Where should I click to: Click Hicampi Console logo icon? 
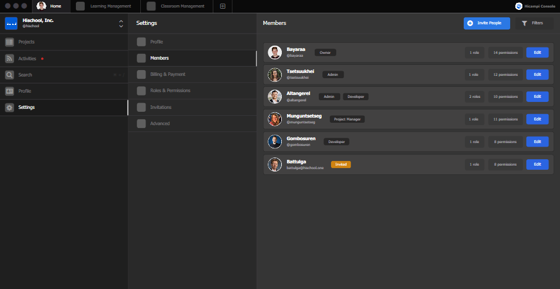pos(518,6)
